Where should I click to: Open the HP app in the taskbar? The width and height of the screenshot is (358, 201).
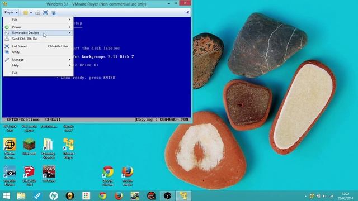click(x=54, y=196)
